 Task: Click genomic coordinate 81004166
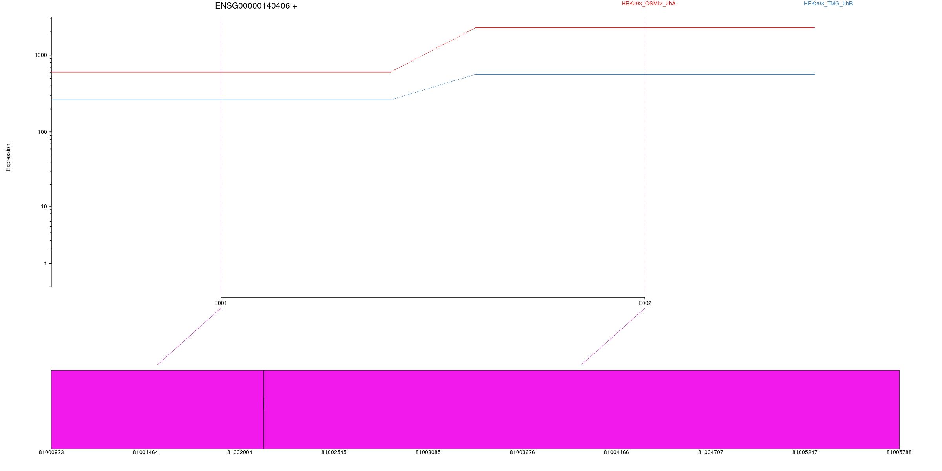616,452
